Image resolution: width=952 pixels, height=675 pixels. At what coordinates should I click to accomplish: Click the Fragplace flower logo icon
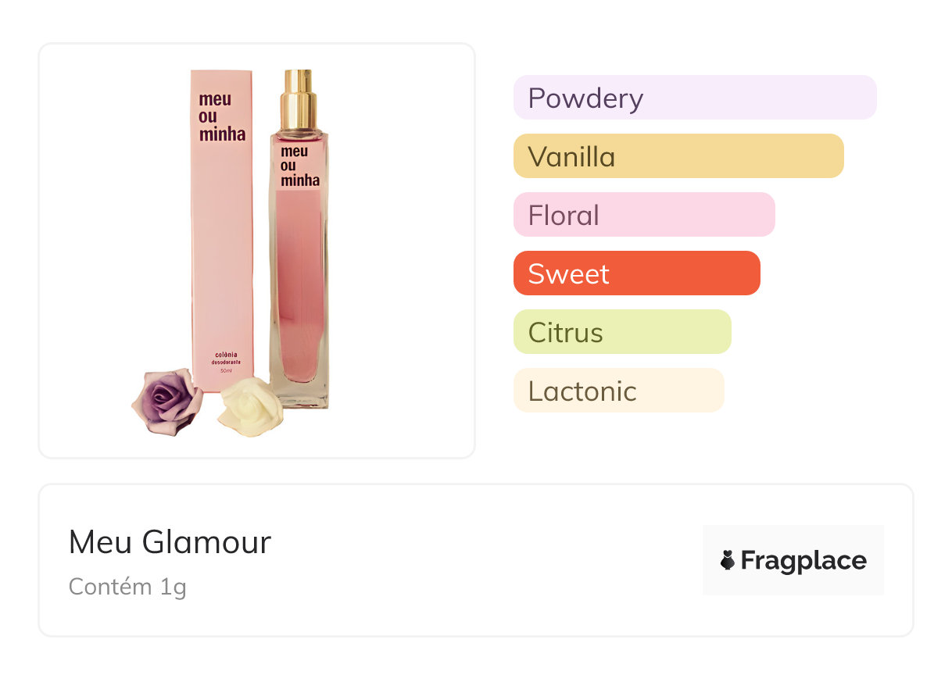[x=728, y=560]
